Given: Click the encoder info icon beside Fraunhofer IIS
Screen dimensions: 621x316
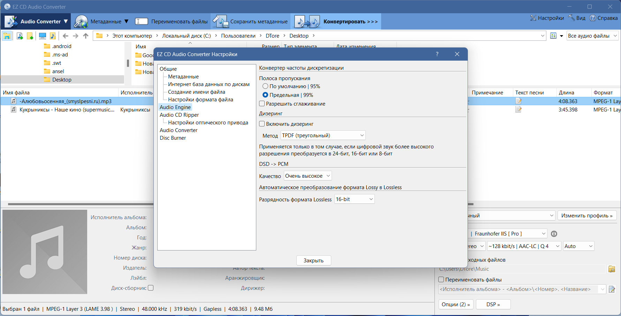Looking at the screenshot, I should tap(554, 234).
